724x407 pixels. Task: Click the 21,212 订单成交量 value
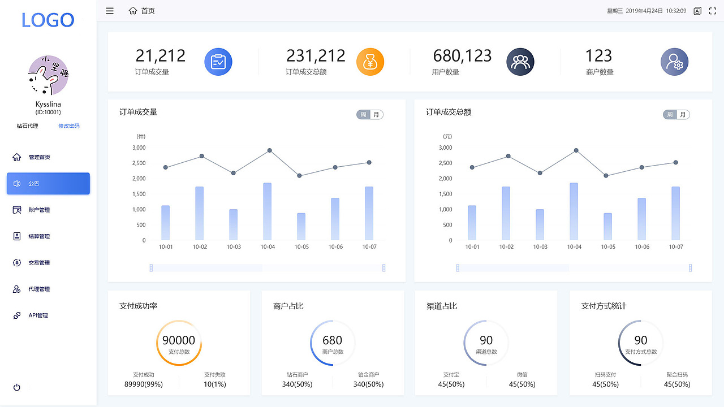point(161,55)
